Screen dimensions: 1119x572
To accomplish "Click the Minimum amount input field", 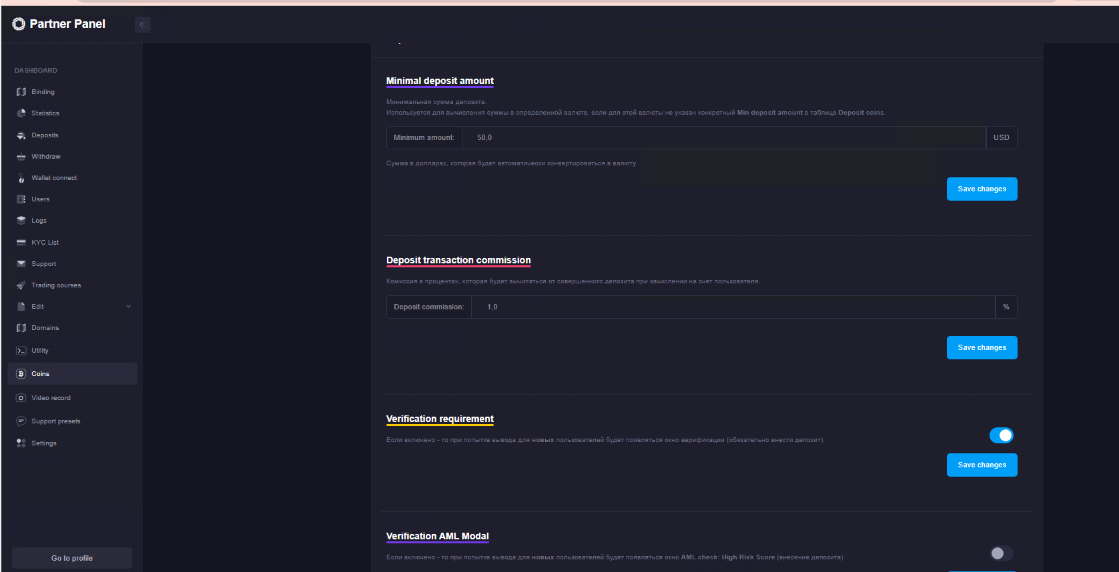I will [x=723, y=138].
